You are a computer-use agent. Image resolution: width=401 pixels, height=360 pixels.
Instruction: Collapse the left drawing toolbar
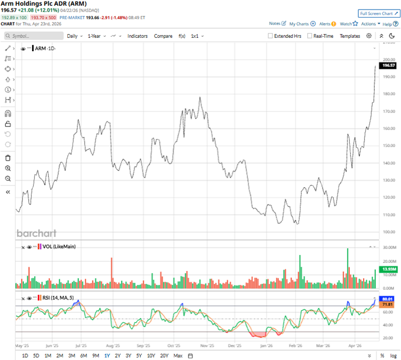tap(7, 191)
